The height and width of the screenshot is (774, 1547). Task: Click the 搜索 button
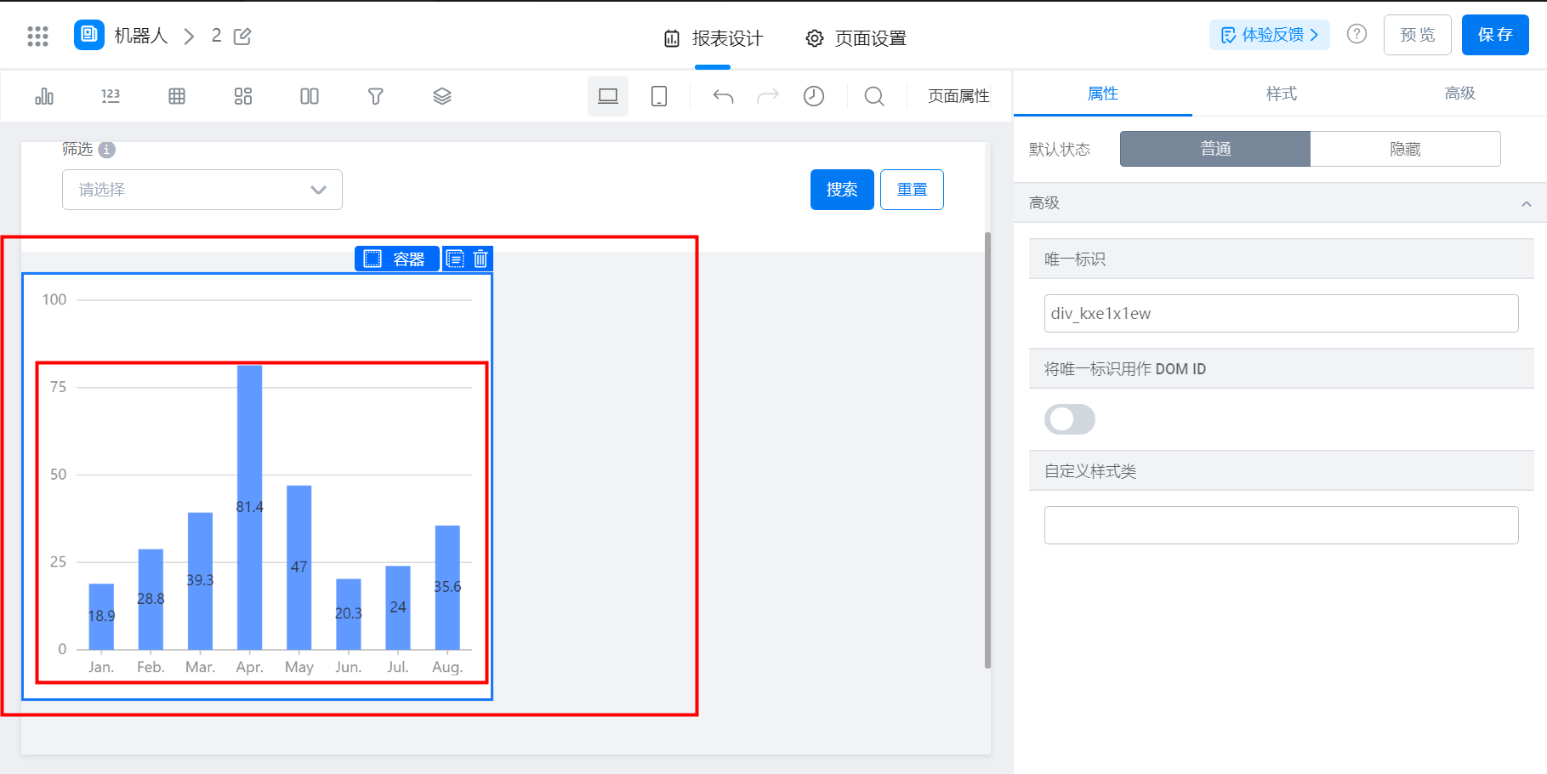(x=842, y=190)
